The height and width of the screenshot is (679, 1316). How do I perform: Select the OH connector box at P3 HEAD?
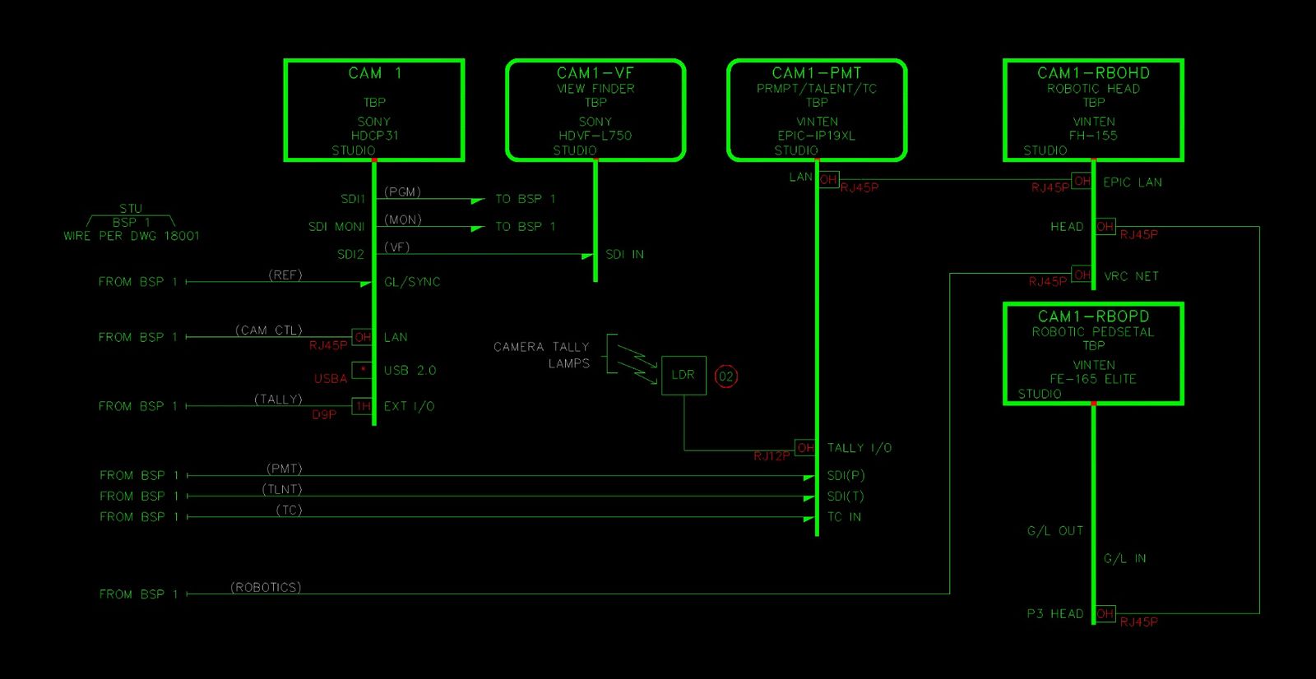point(1105,613)
